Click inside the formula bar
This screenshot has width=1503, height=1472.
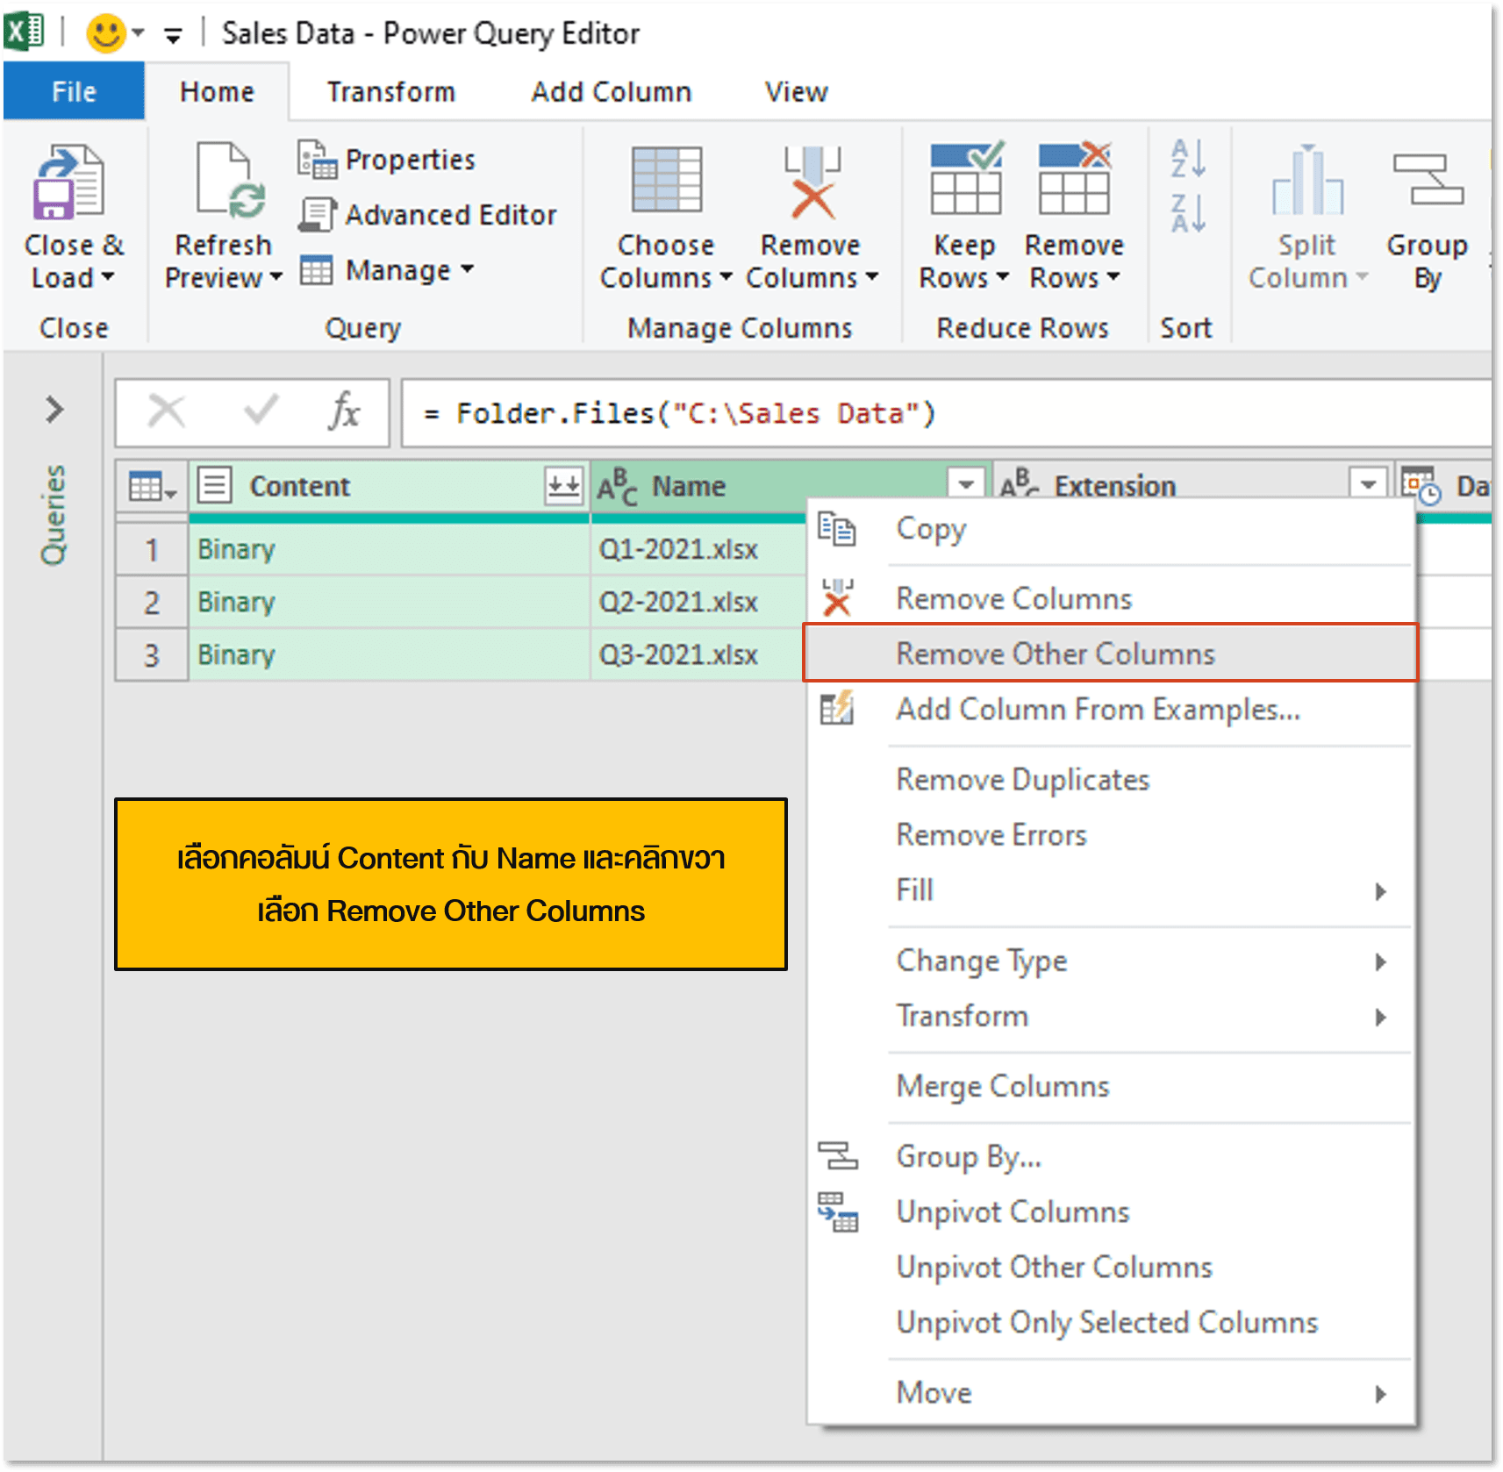pos(790,412)
